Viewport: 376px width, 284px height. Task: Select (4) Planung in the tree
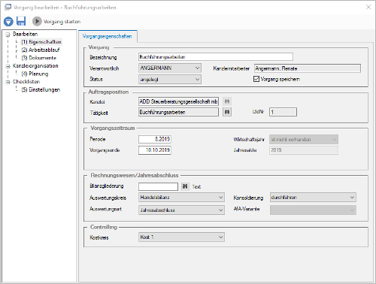point(35,74)
